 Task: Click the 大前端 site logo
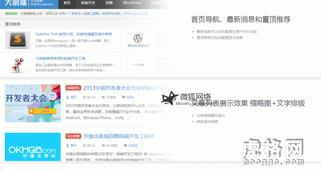click(15, 3)
